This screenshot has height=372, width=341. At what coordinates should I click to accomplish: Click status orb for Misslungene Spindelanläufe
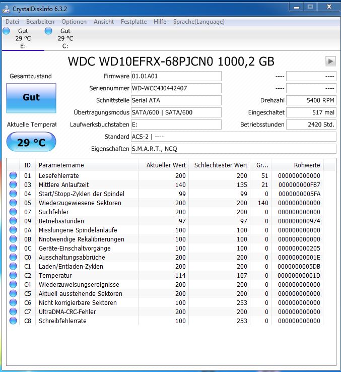click(x=13, y=230)
